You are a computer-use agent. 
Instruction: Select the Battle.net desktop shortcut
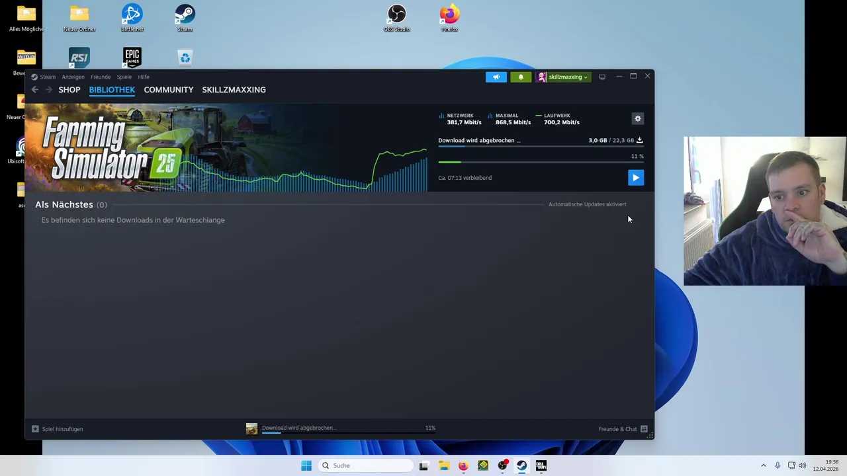[x=132, y=18]
